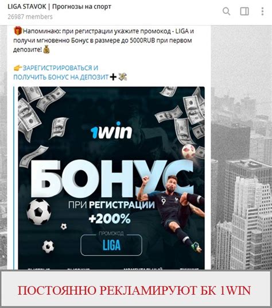Viewport: 272px width, 308px height.
Task: Click the +200% bonus text
Action: tap(110, 218)
